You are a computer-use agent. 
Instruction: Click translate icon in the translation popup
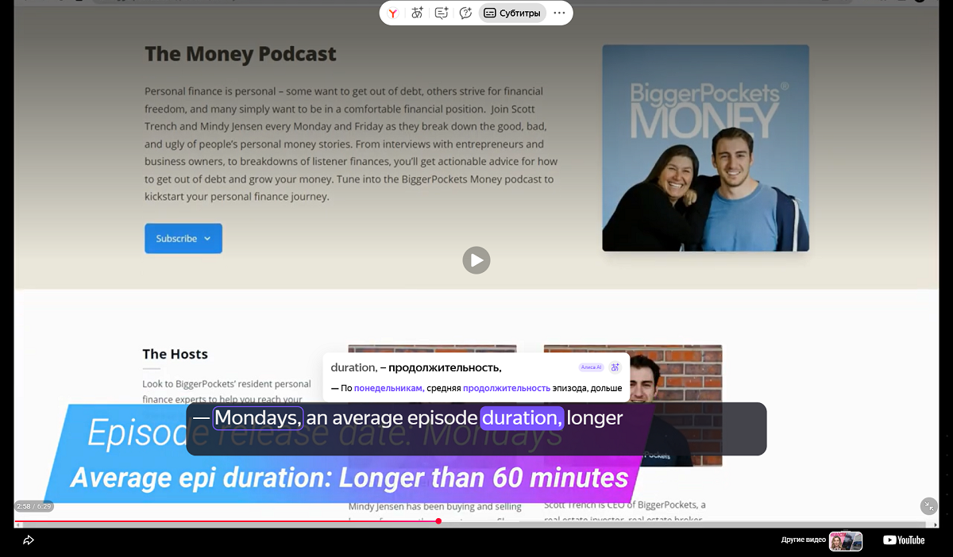615,367
